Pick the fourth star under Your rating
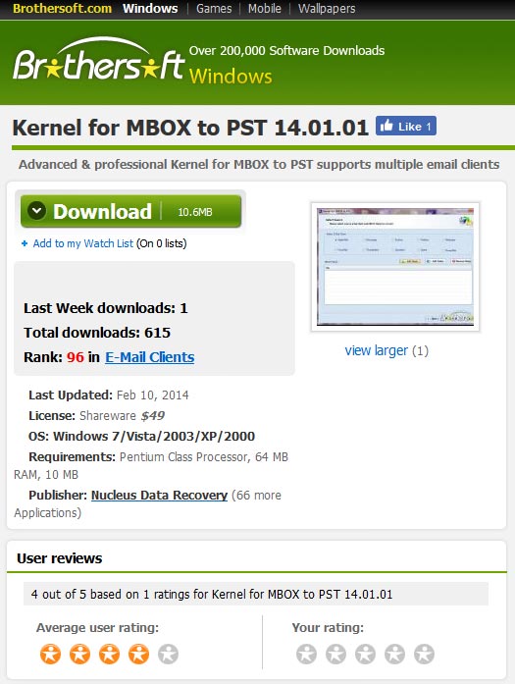The width and height of the screenshot is (515, 684). click(x=394, y=654)
